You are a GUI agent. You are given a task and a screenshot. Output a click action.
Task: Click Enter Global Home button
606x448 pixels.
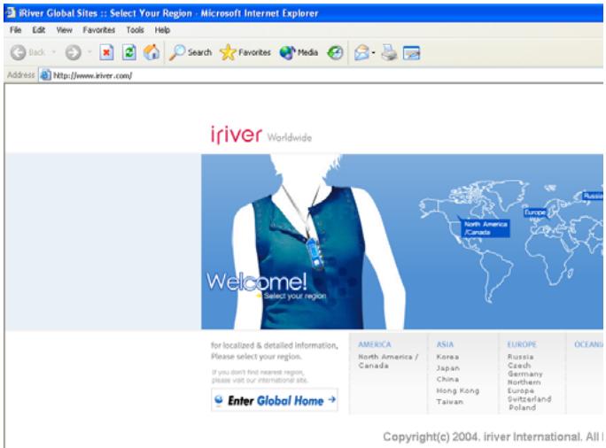point(275,400)
